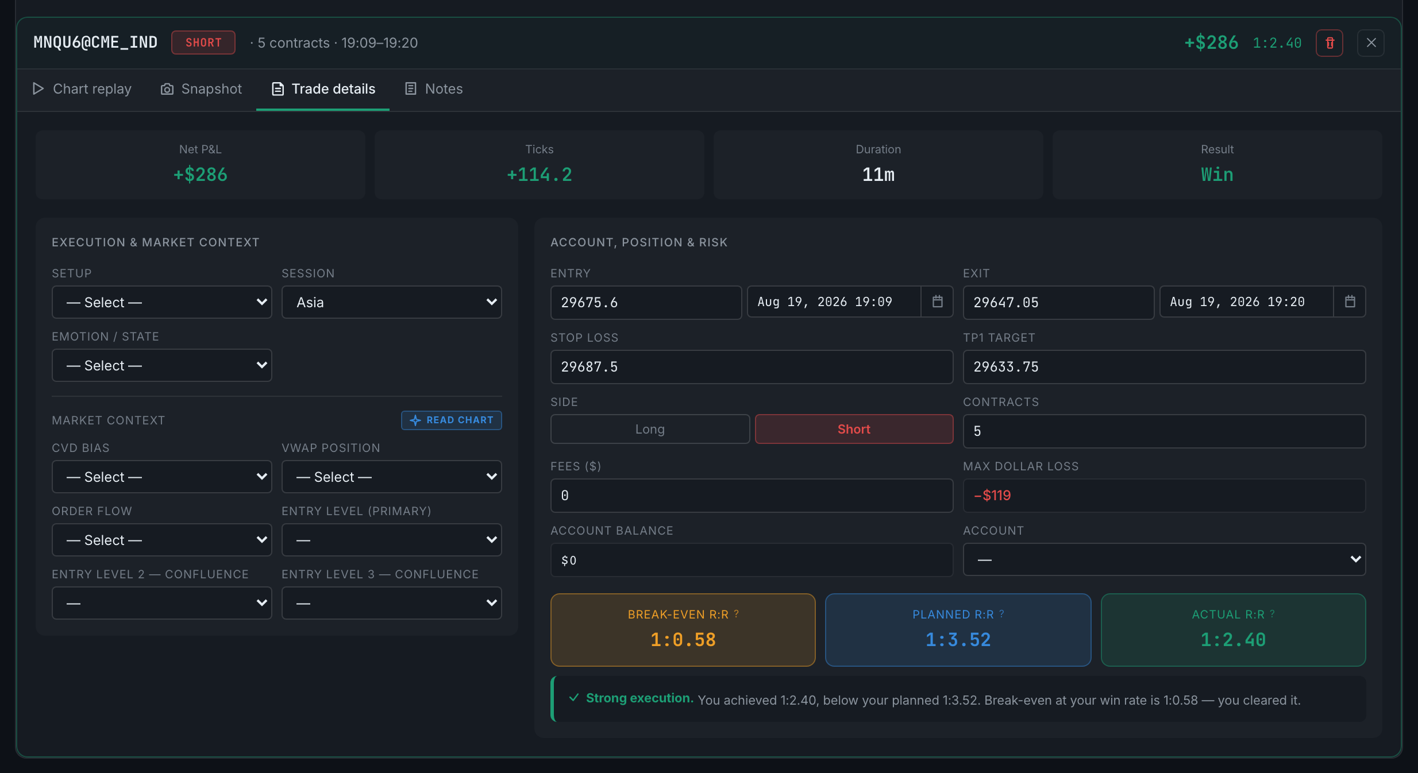
Task: Click the Max Dollar Loss -$119 field
Action: click(x=1165, y=495)
